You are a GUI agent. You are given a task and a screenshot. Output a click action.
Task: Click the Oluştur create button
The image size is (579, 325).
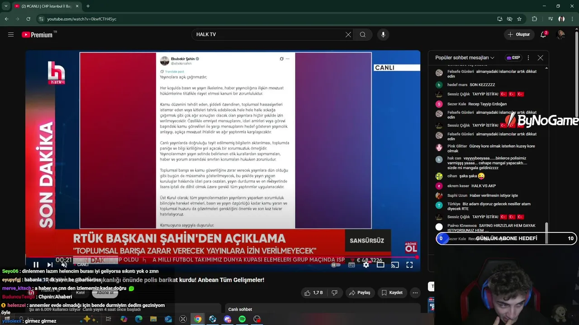pyautogui.click(x=518, y=34)
